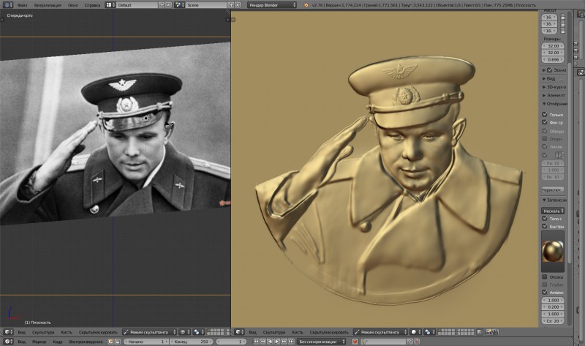
Task: Delete the Default screen layout
Action: pyautogui.click(x=169, y=5)
